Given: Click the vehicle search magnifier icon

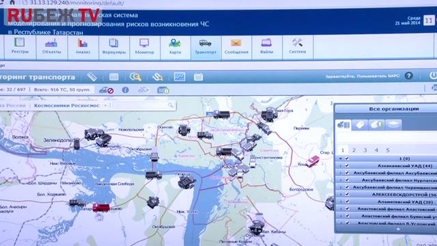Looking at the screenshot, I should pos(135,77).
